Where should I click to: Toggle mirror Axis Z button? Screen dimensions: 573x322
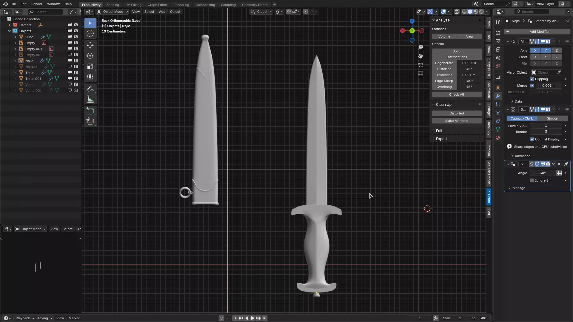[x=557, y=50]
